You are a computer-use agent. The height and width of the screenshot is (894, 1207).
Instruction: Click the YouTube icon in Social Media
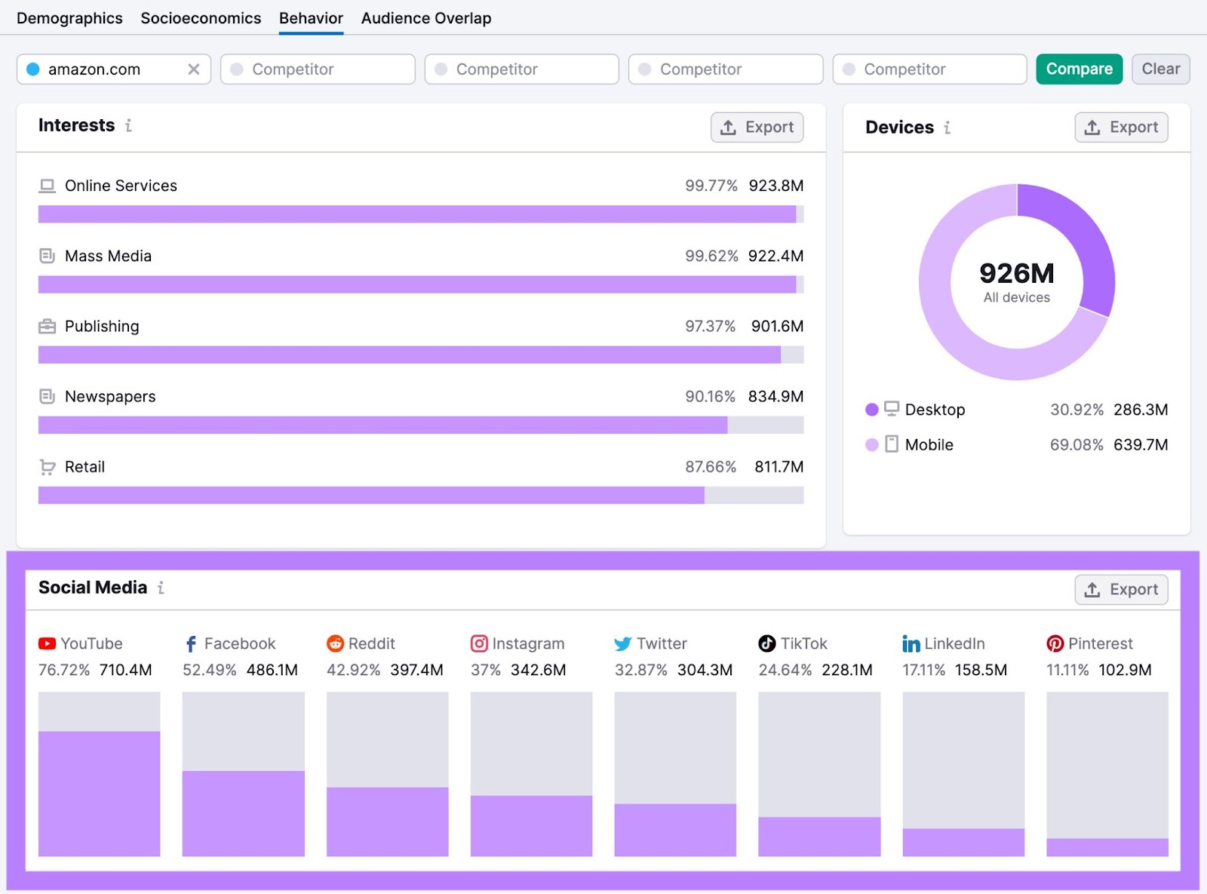[x=47, y=644]
